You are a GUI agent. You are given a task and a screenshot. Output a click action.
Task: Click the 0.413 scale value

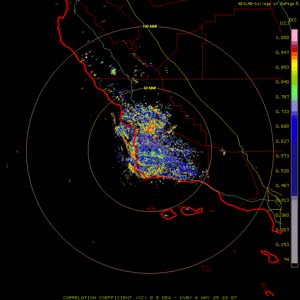(x=282, y=200)
